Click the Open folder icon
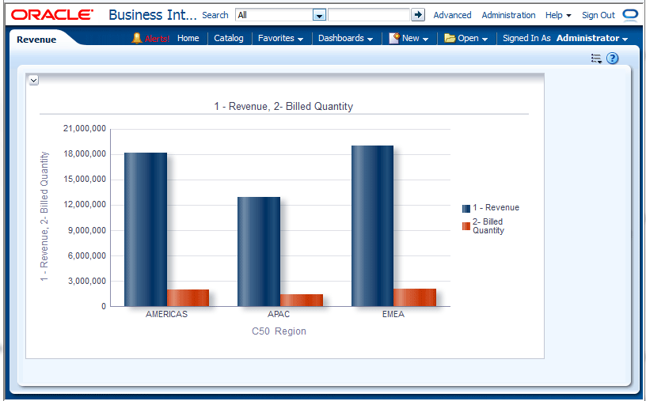This screenshot has height=401, width=646. [450, 38]
